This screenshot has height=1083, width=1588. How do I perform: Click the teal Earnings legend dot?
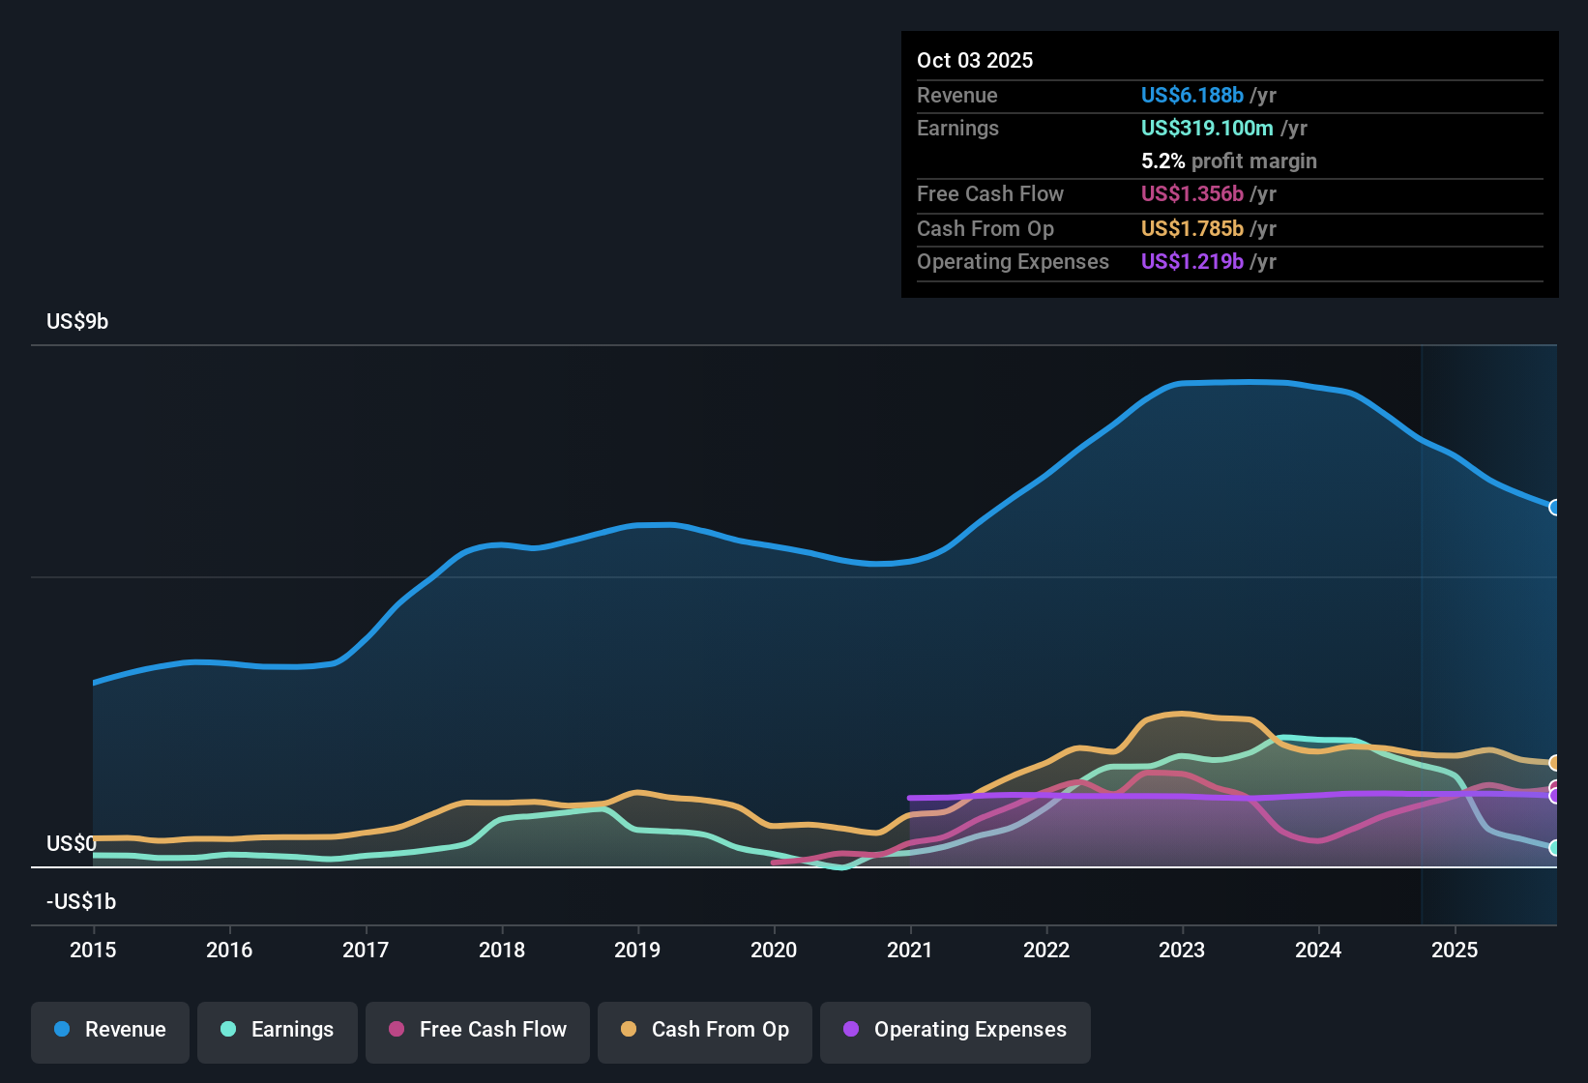click(x=228, y=1030)
